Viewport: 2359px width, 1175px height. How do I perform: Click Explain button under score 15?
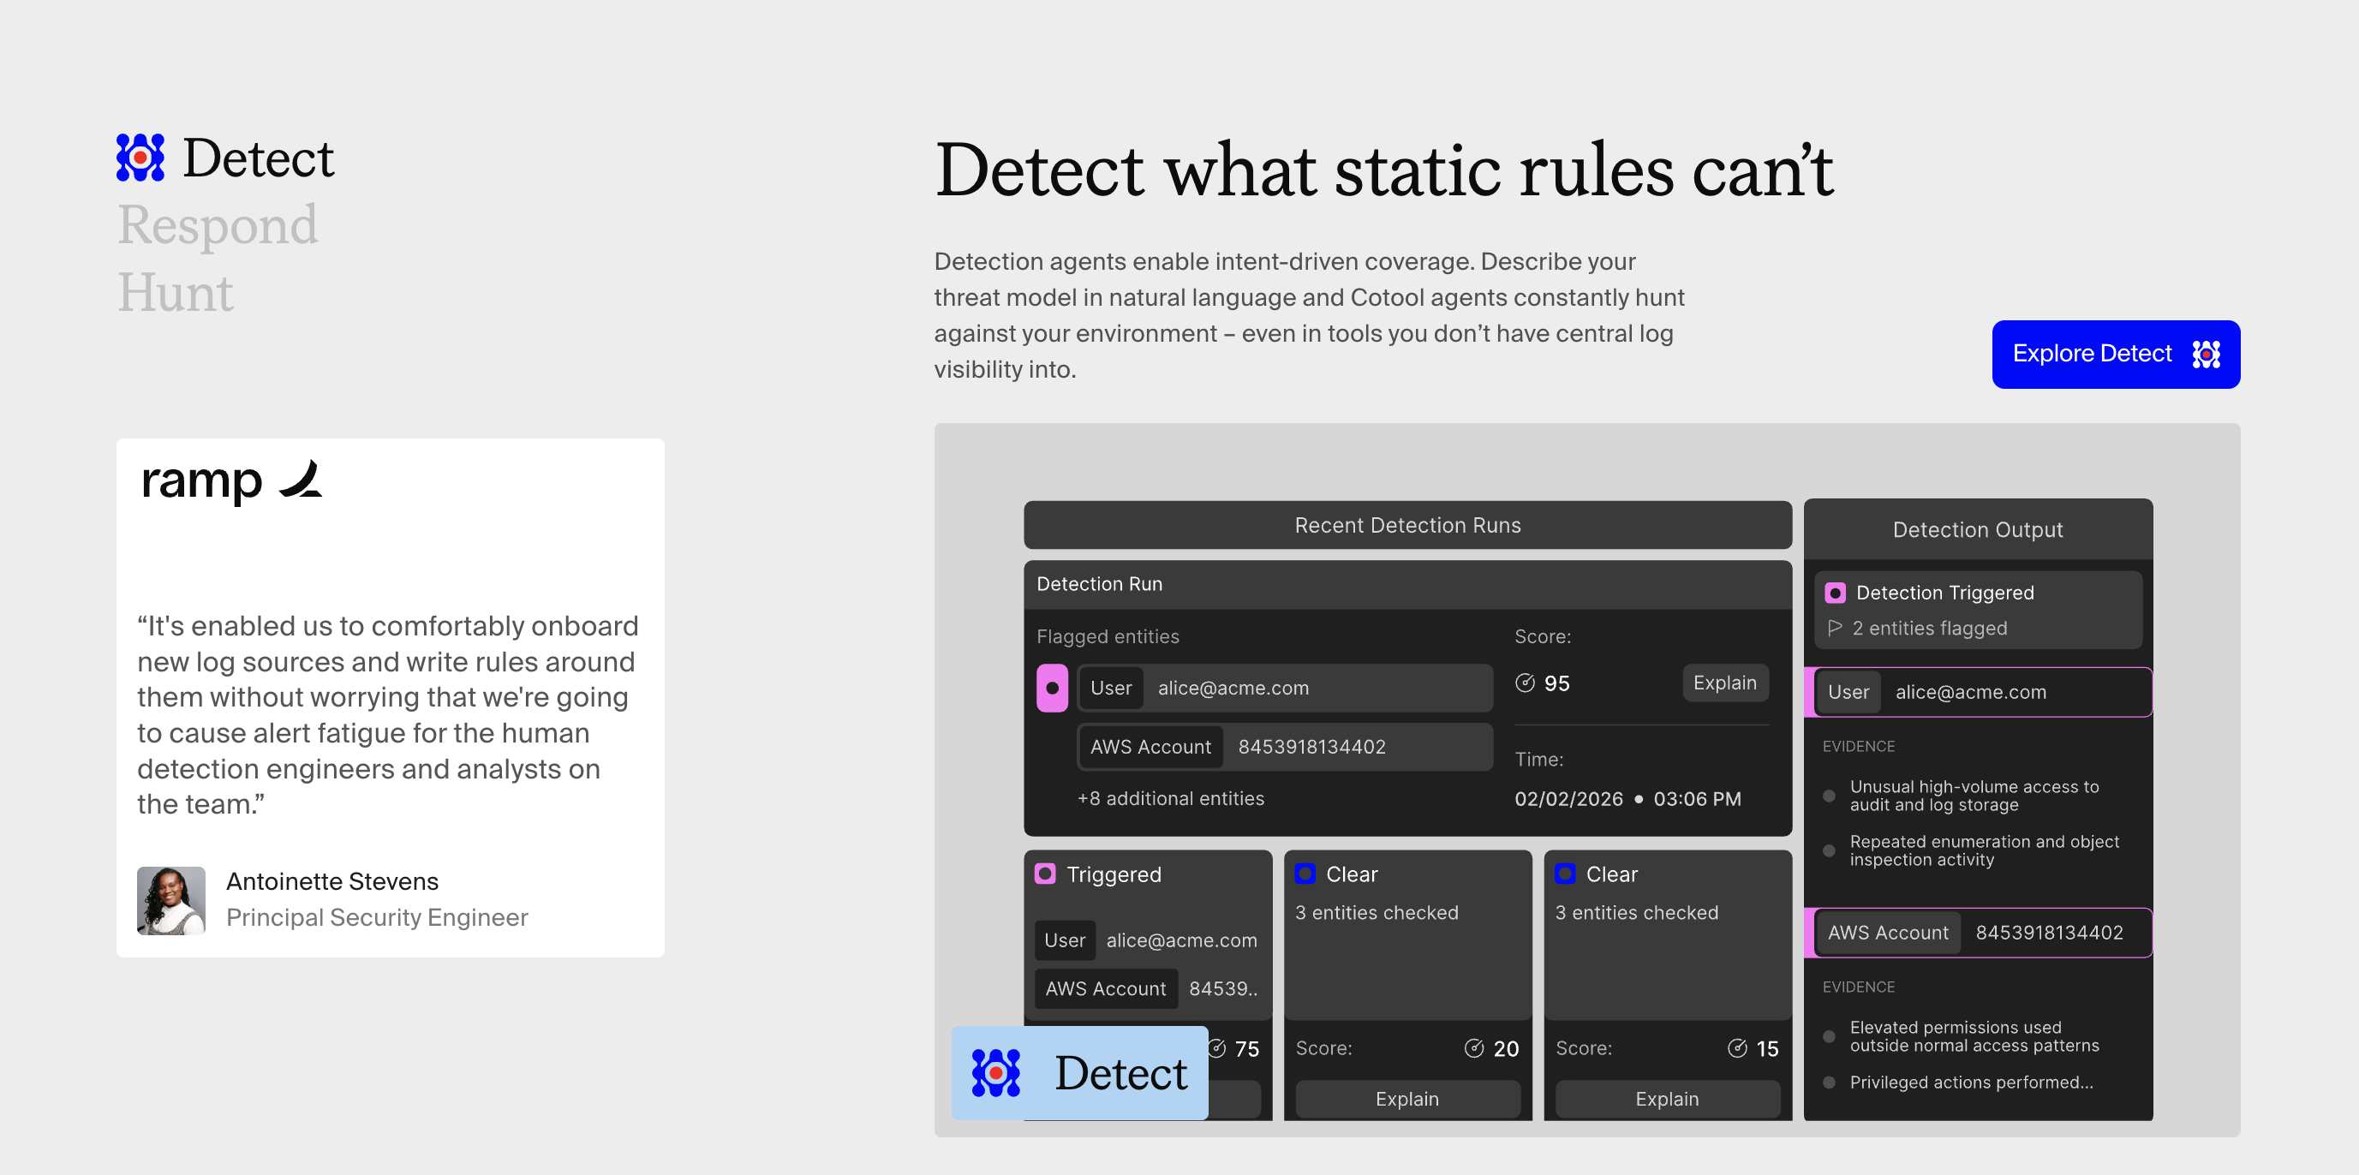1668,1099
